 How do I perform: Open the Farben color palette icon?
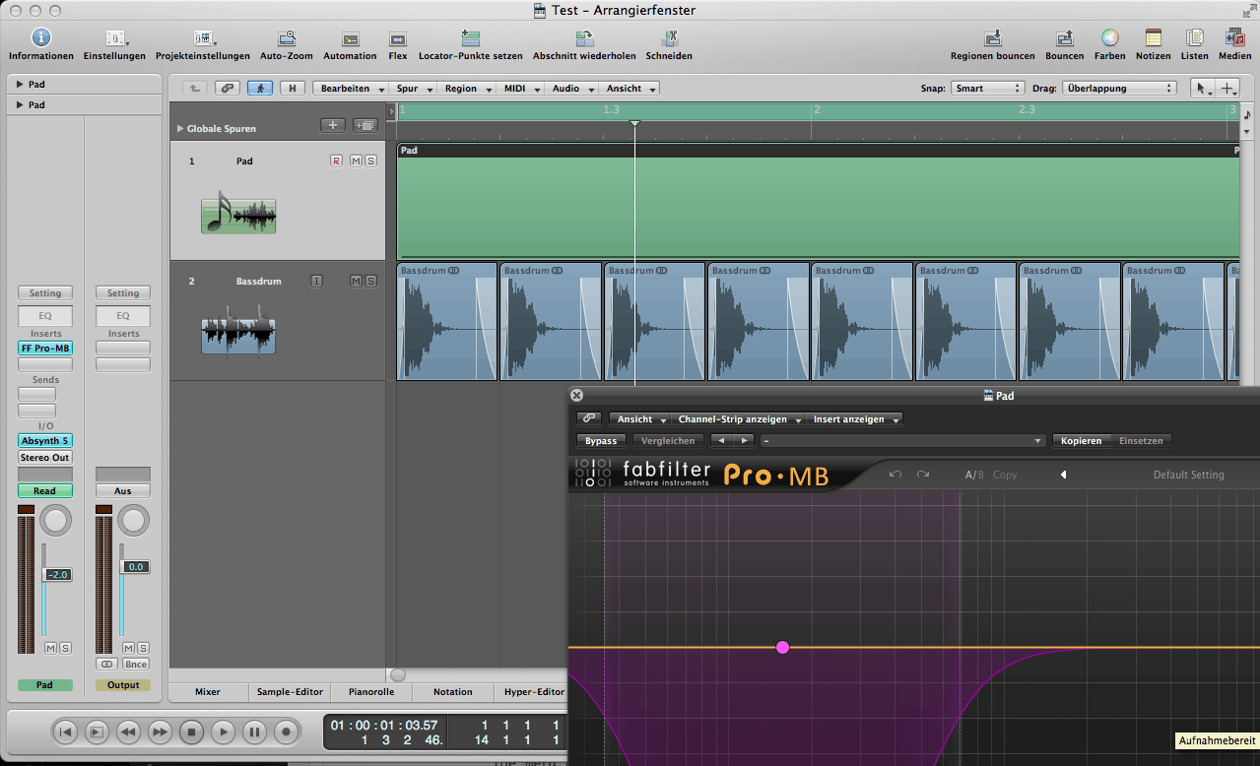point(1109,38)
